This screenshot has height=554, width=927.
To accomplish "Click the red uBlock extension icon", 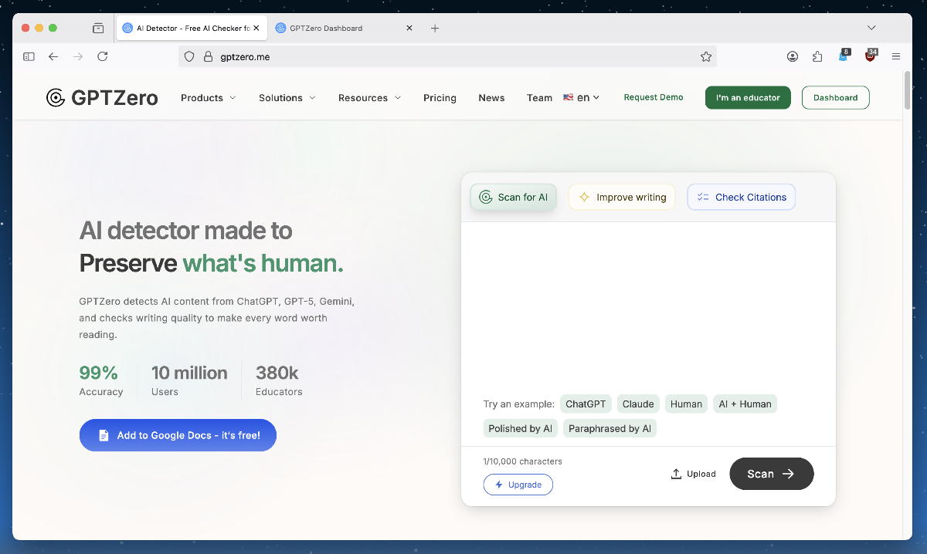I will click(x=871, y=56).
